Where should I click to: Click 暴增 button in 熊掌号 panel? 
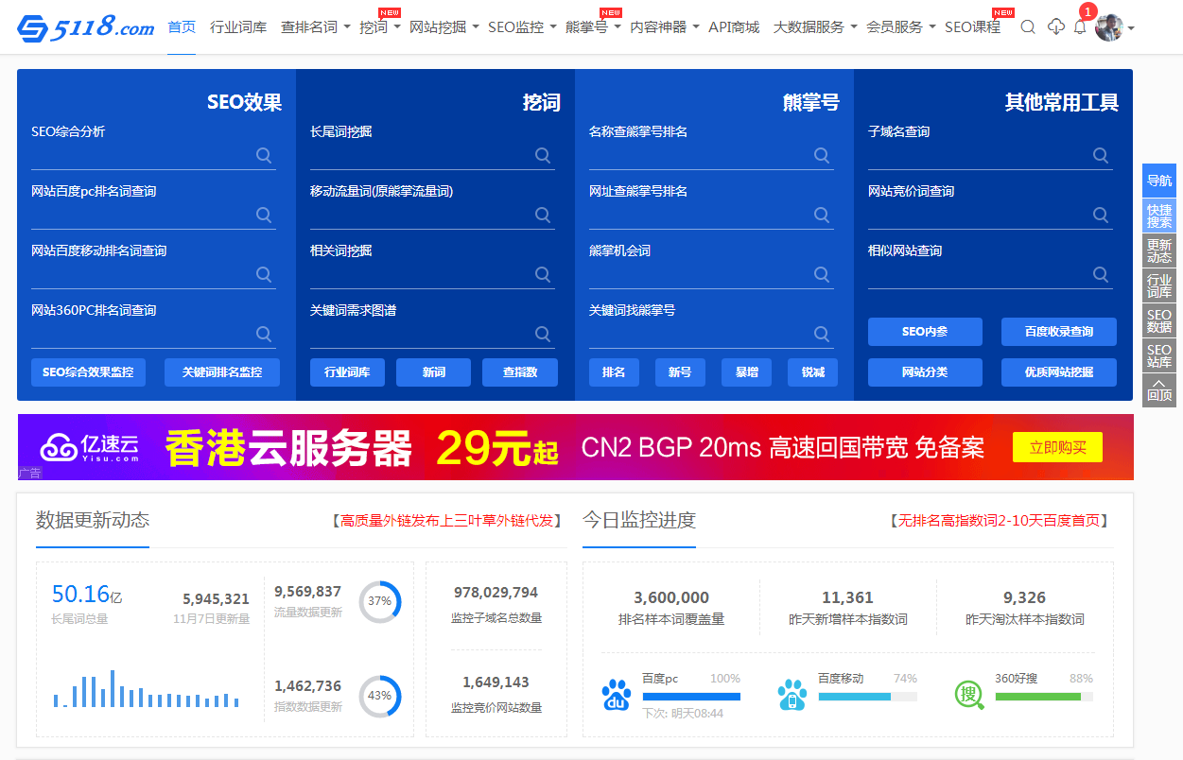(746, 372)
